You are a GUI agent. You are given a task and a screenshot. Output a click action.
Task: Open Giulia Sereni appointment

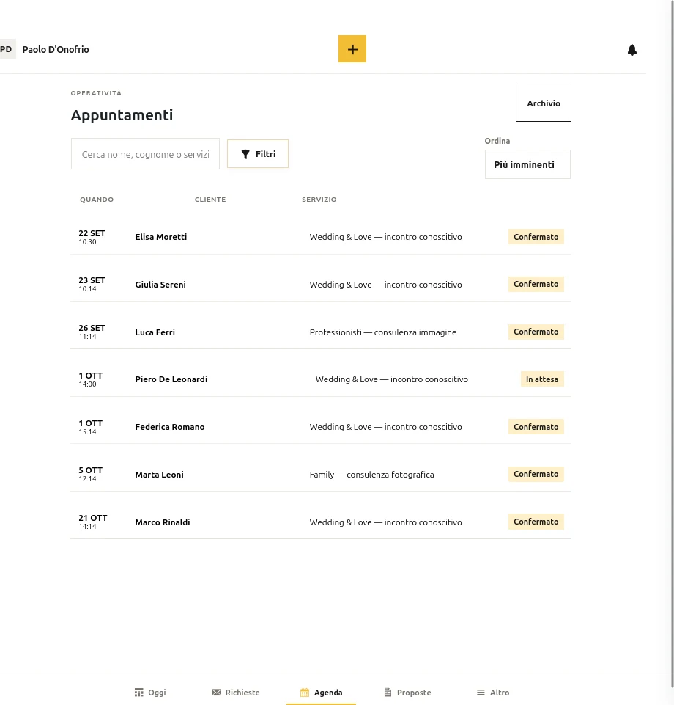(x=321, y=284)
